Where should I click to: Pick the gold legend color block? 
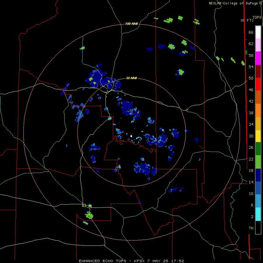258,124
